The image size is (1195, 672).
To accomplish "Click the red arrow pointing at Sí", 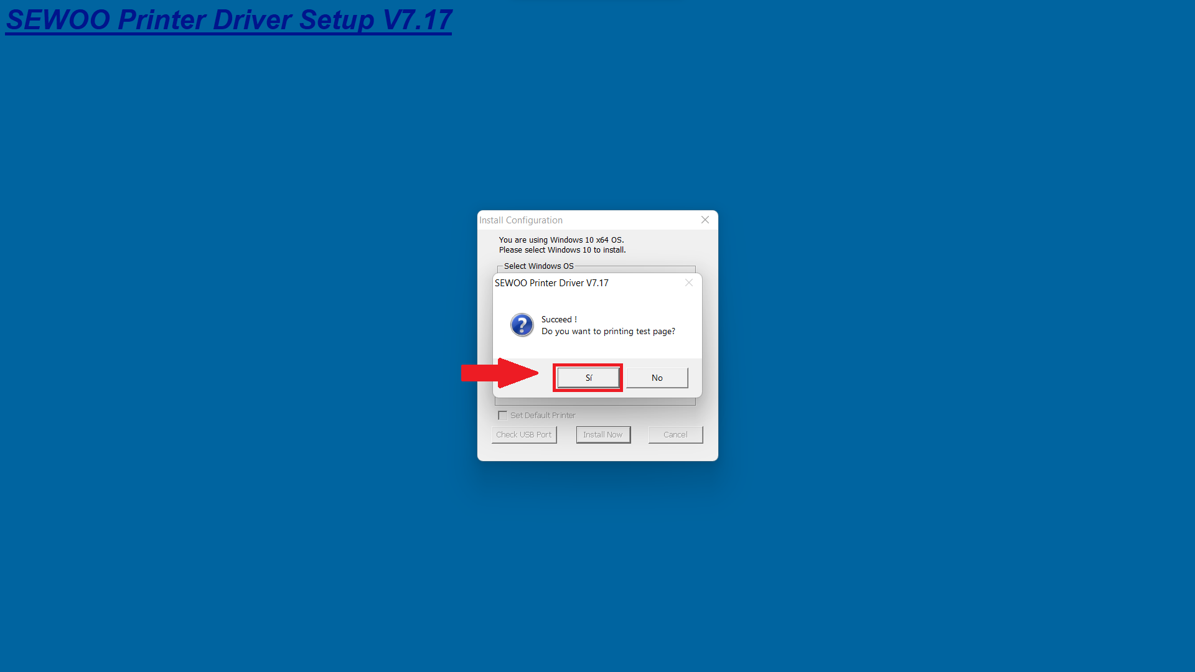I will click(x=499, y=373).
